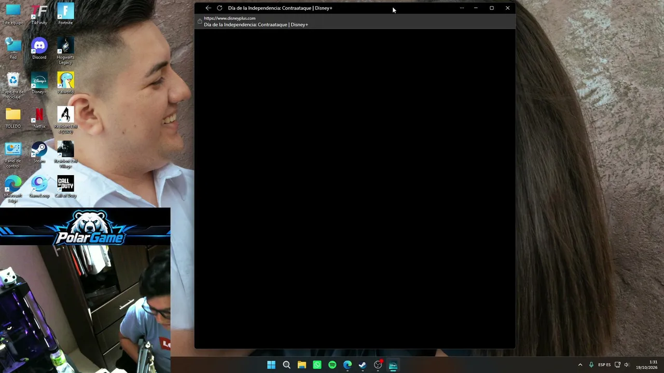Image resolution: width=664 pixels, height=373 pixels.
Task: Open the clock and date flyout
Action: (646, 365)
